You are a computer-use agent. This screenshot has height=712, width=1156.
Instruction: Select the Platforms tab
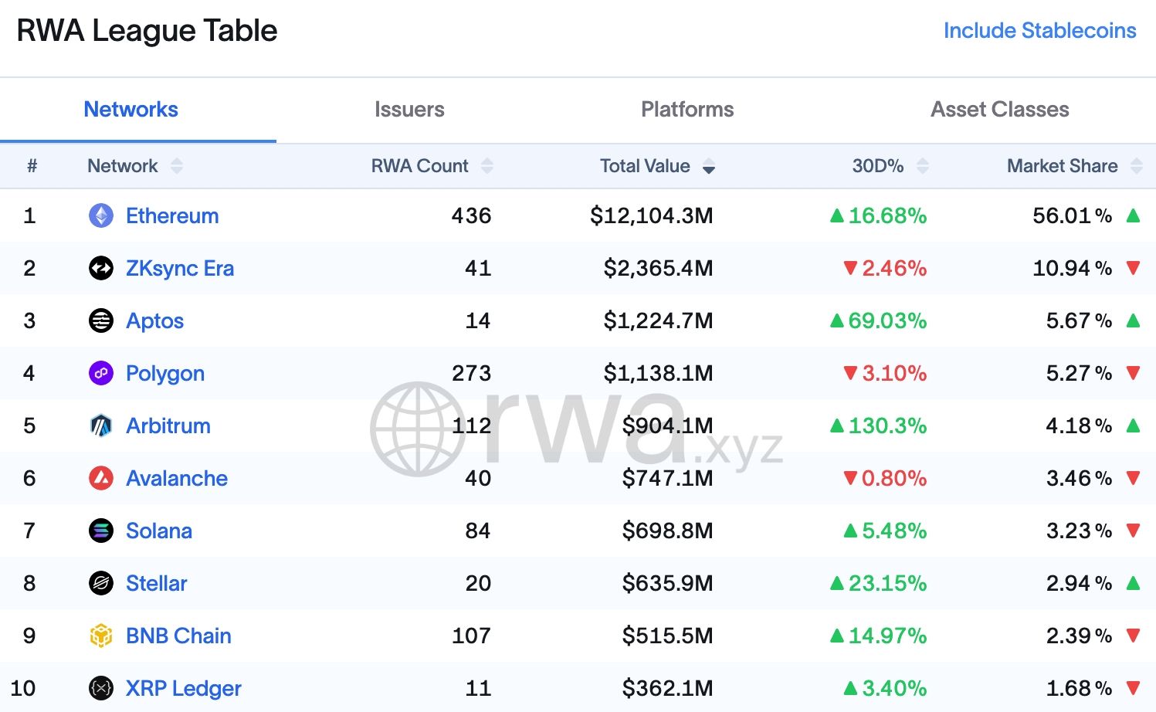[x=687, y=110]
